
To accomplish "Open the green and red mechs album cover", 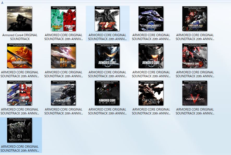I will point(63,19).
